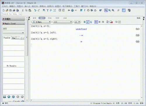Click the Search for help input field
The height and width of the screenshot is (106, 146).
point(12,14)
